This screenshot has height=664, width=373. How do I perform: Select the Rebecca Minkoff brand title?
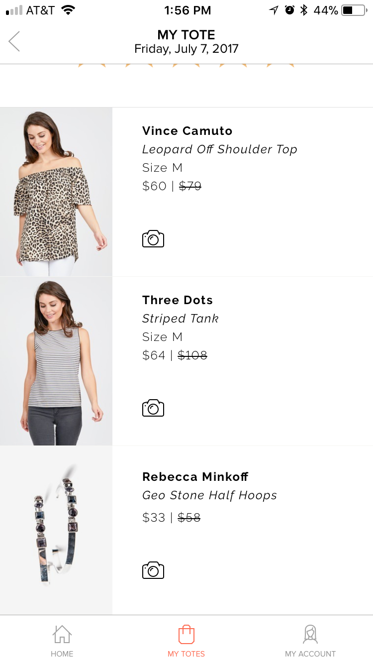[195, 477]
